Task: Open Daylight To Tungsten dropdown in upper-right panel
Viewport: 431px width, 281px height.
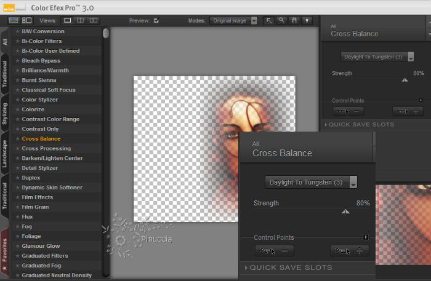Action: [377, 57]
